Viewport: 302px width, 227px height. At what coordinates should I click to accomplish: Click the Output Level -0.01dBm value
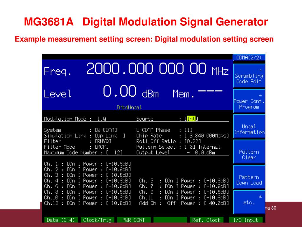pyautogui.click(x=201, y=153)
